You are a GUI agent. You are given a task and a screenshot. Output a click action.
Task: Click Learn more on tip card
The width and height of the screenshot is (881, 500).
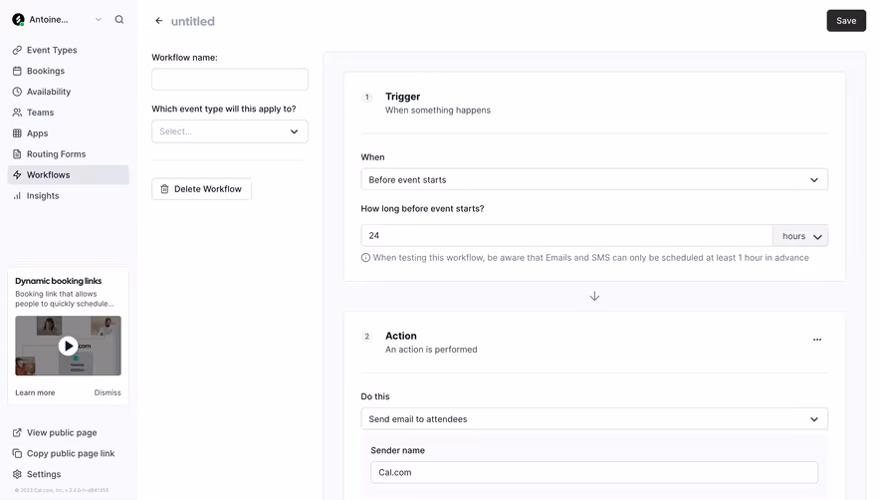[x=35, y=392]
